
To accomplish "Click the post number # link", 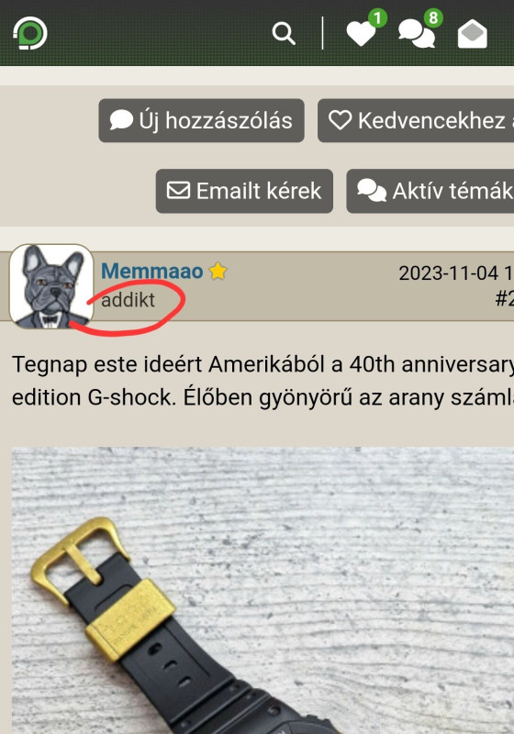I will (x=505, y=297).
